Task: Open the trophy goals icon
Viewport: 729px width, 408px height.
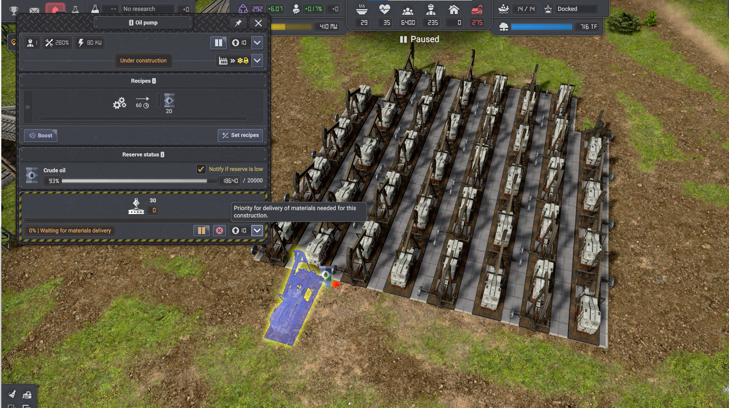Action: 14,10
